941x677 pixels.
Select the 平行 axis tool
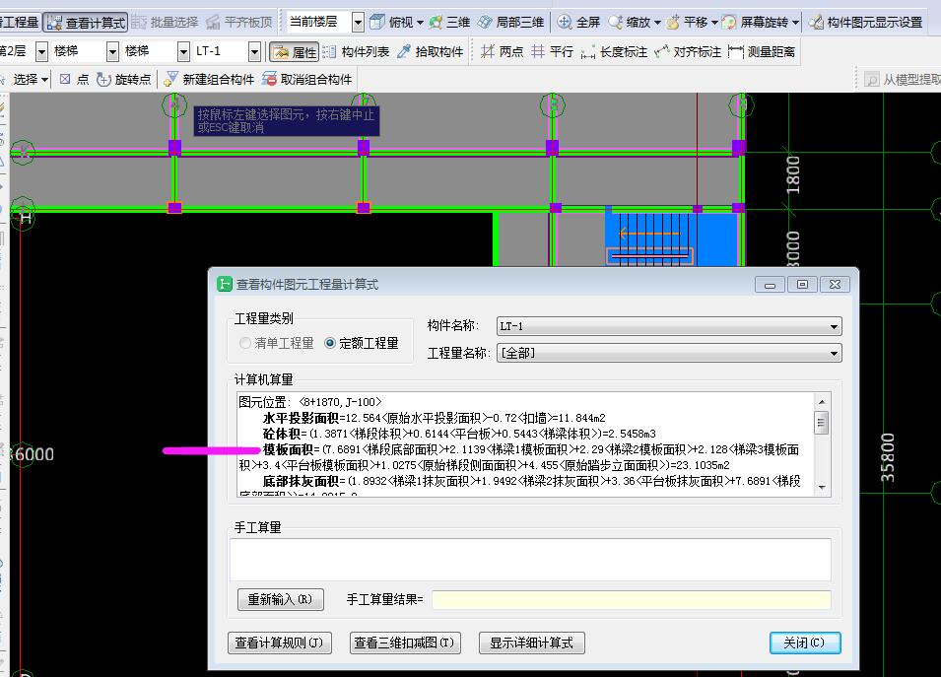pyautogui.click(x=552, y=52)
